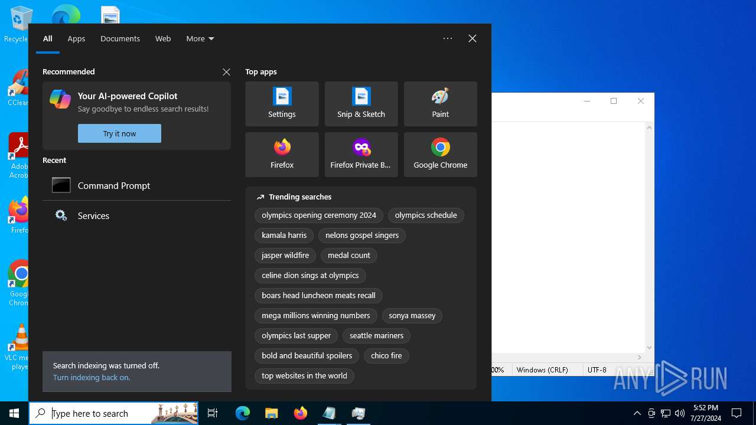Select boars head luncheon meats recall
Viewport: 756px width, 425px height.
coord(318,296)
